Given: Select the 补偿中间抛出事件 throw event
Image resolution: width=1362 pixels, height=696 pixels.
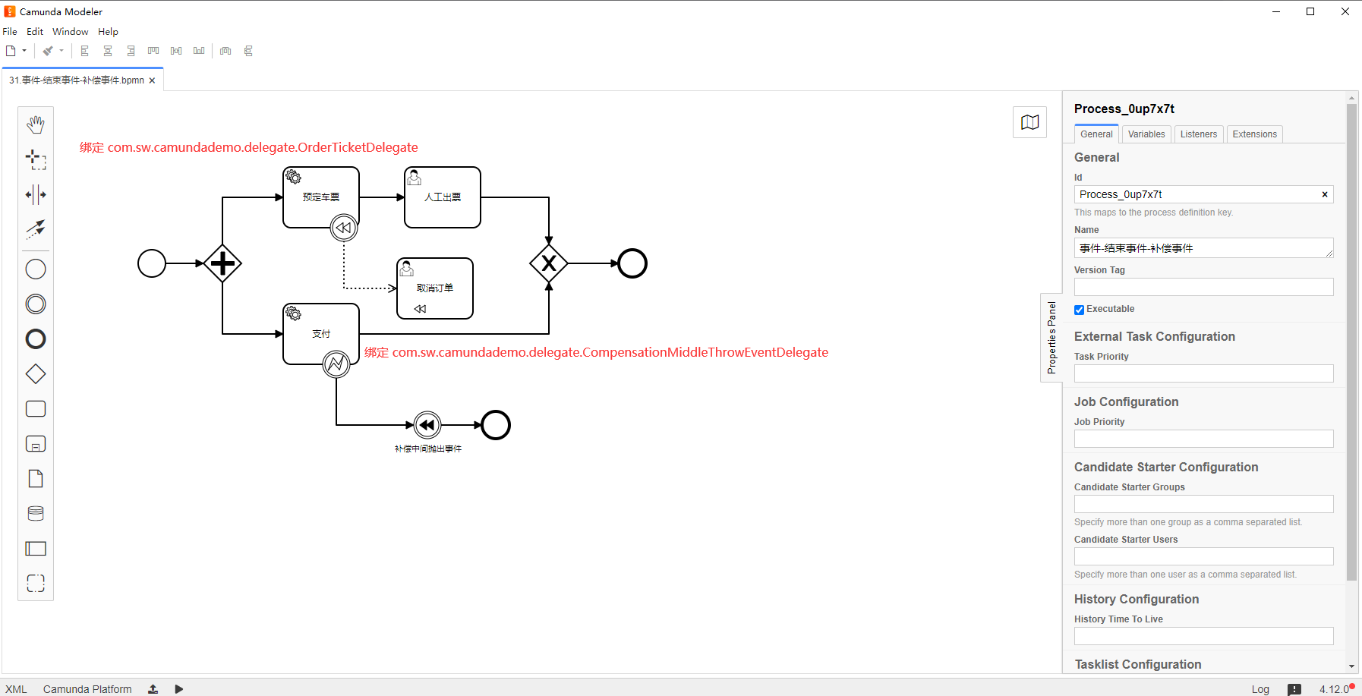Looking at the screenshot, I should [427, 425].
